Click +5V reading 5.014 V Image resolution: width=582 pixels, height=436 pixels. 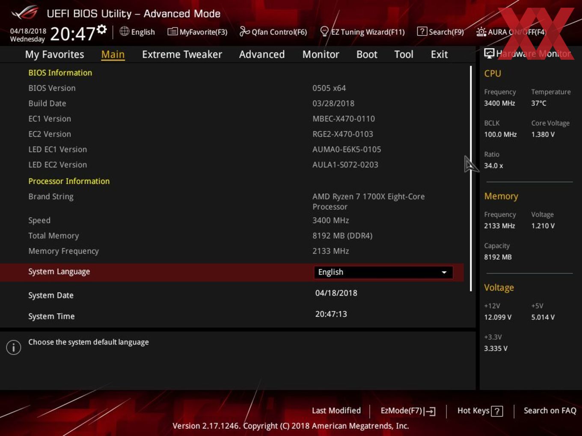pos(543,317)
